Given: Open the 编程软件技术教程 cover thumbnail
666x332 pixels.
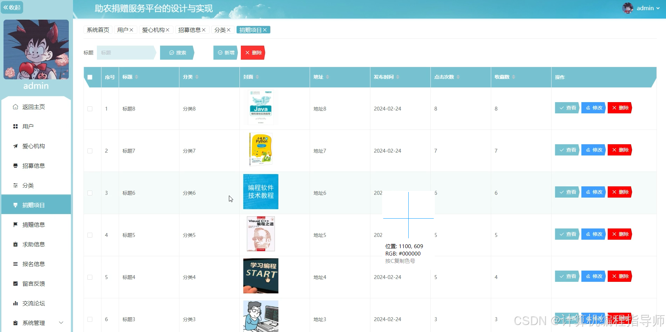Looking at the screenshot, I should coord(261,192).
